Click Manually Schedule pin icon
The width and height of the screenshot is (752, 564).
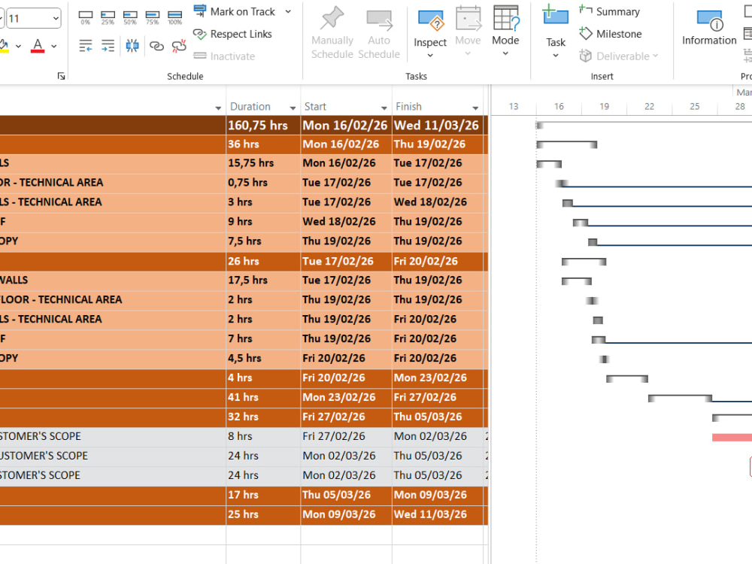(332, 18)
